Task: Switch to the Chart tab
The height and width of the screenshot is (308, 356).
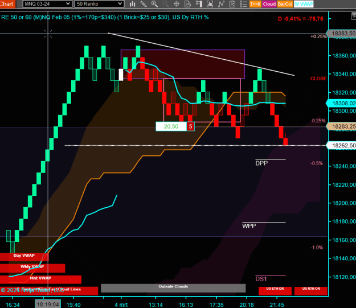Action: (7, 4)
